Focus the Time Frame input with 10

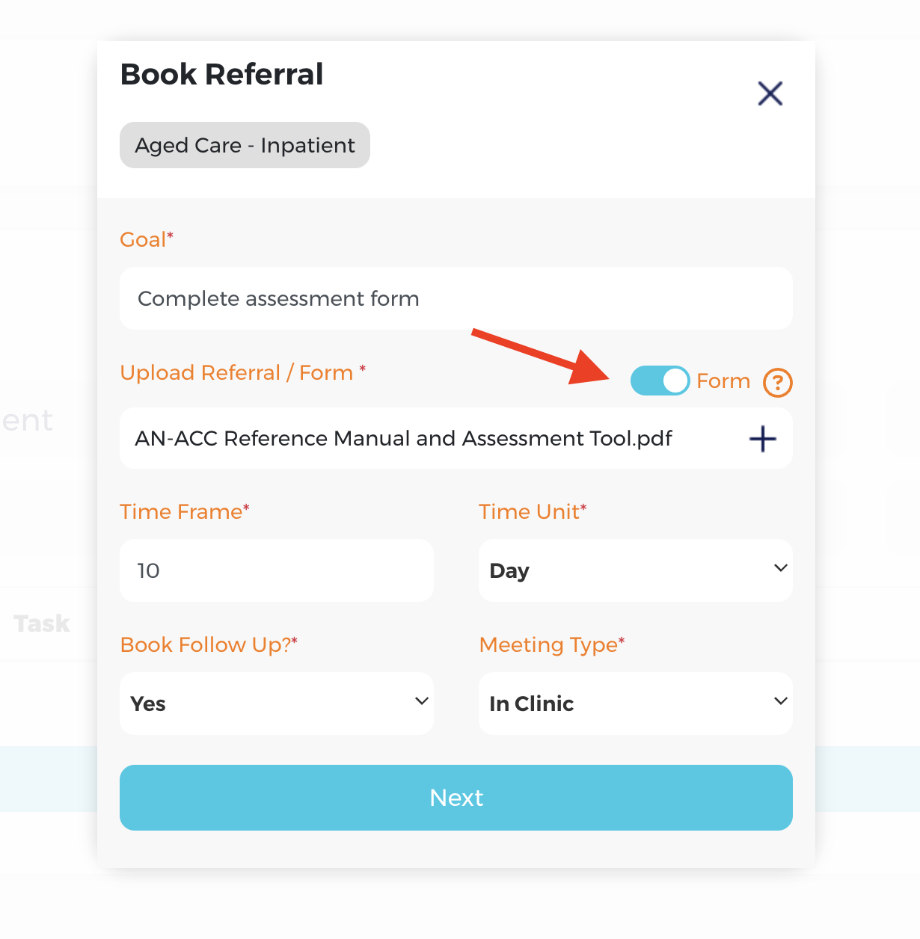pos(276,570)
